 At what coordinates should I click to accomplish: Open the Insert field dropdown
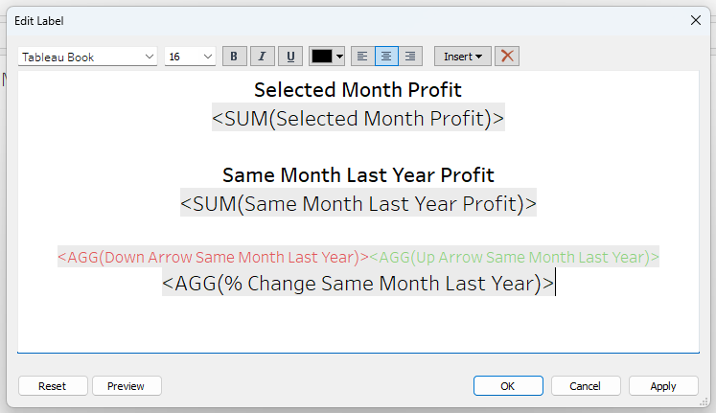point(463,57)
